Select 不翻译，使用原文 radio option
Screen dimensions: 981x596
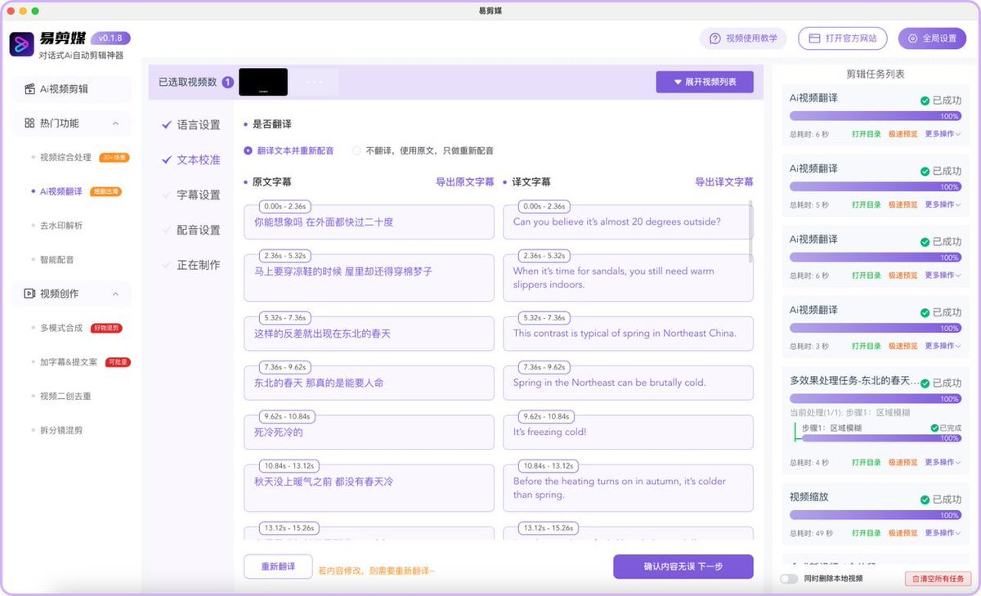(x=356, y=150)
